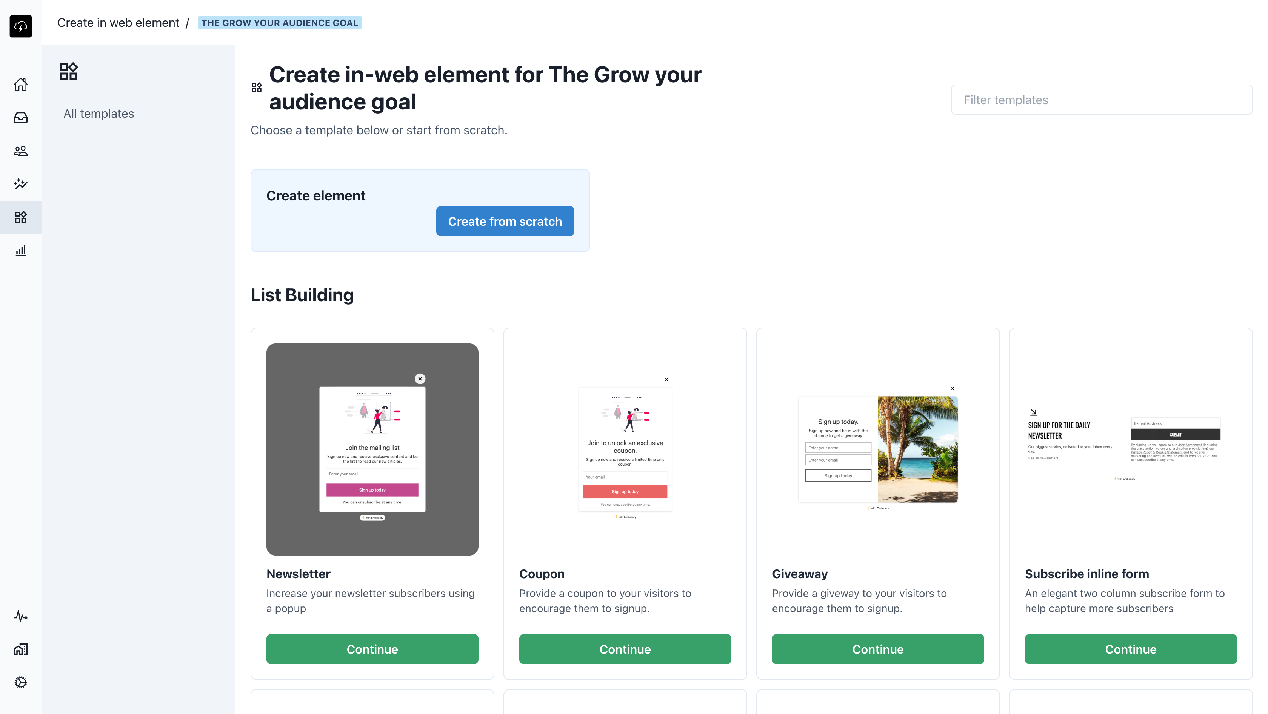Open the inbox icon in sidebar
The width and height of the screenshot is (1268, 714).
[21, 118]
